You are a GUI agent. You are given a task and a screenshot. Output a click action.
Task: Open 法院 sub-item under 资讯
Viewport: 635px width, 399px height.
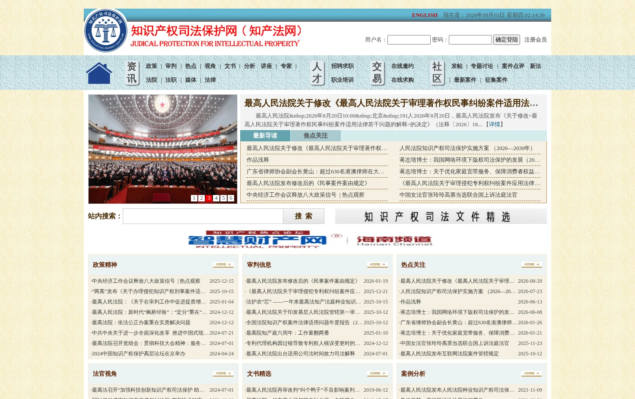click(x=152, y=80)
